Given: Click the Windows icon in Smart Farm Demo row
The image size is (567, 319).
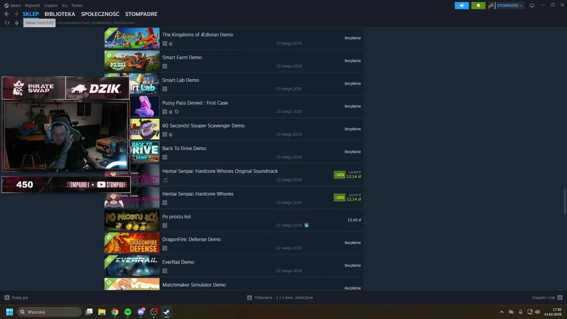Looking at the screenshot, I should tap(165, 66).
